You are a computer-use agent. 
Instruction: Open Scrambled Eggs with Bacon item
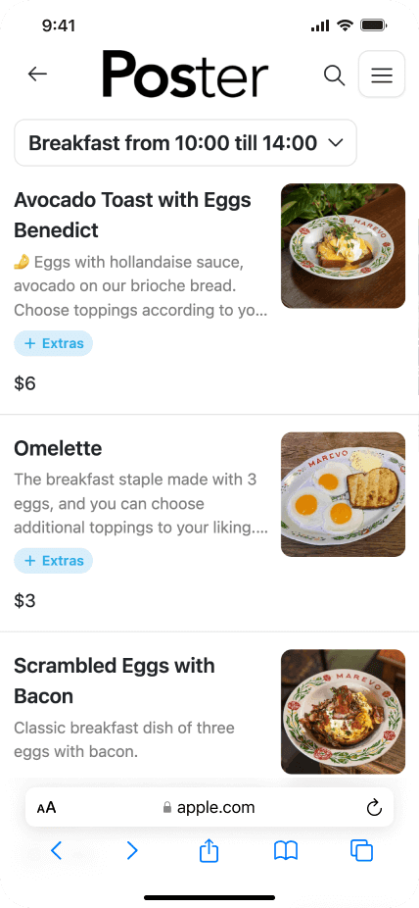click(114, 681)
